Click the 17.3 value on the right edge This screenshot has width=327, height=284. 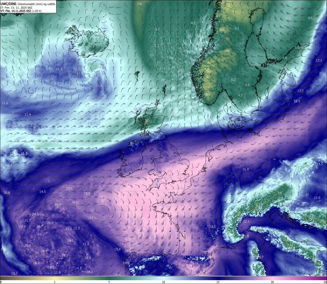[x=319, y=61]
